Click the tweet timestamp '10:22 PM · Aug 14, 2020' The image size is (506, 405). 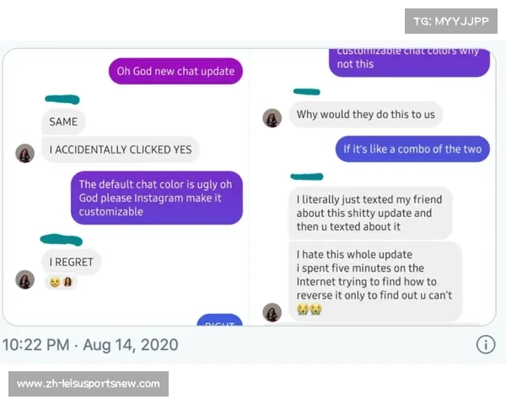tap(90, 344)
